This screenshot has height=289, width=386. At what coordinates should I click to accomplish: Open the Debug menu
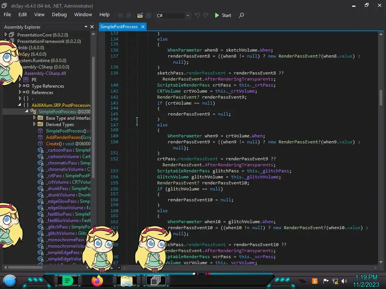pos(59,15)
